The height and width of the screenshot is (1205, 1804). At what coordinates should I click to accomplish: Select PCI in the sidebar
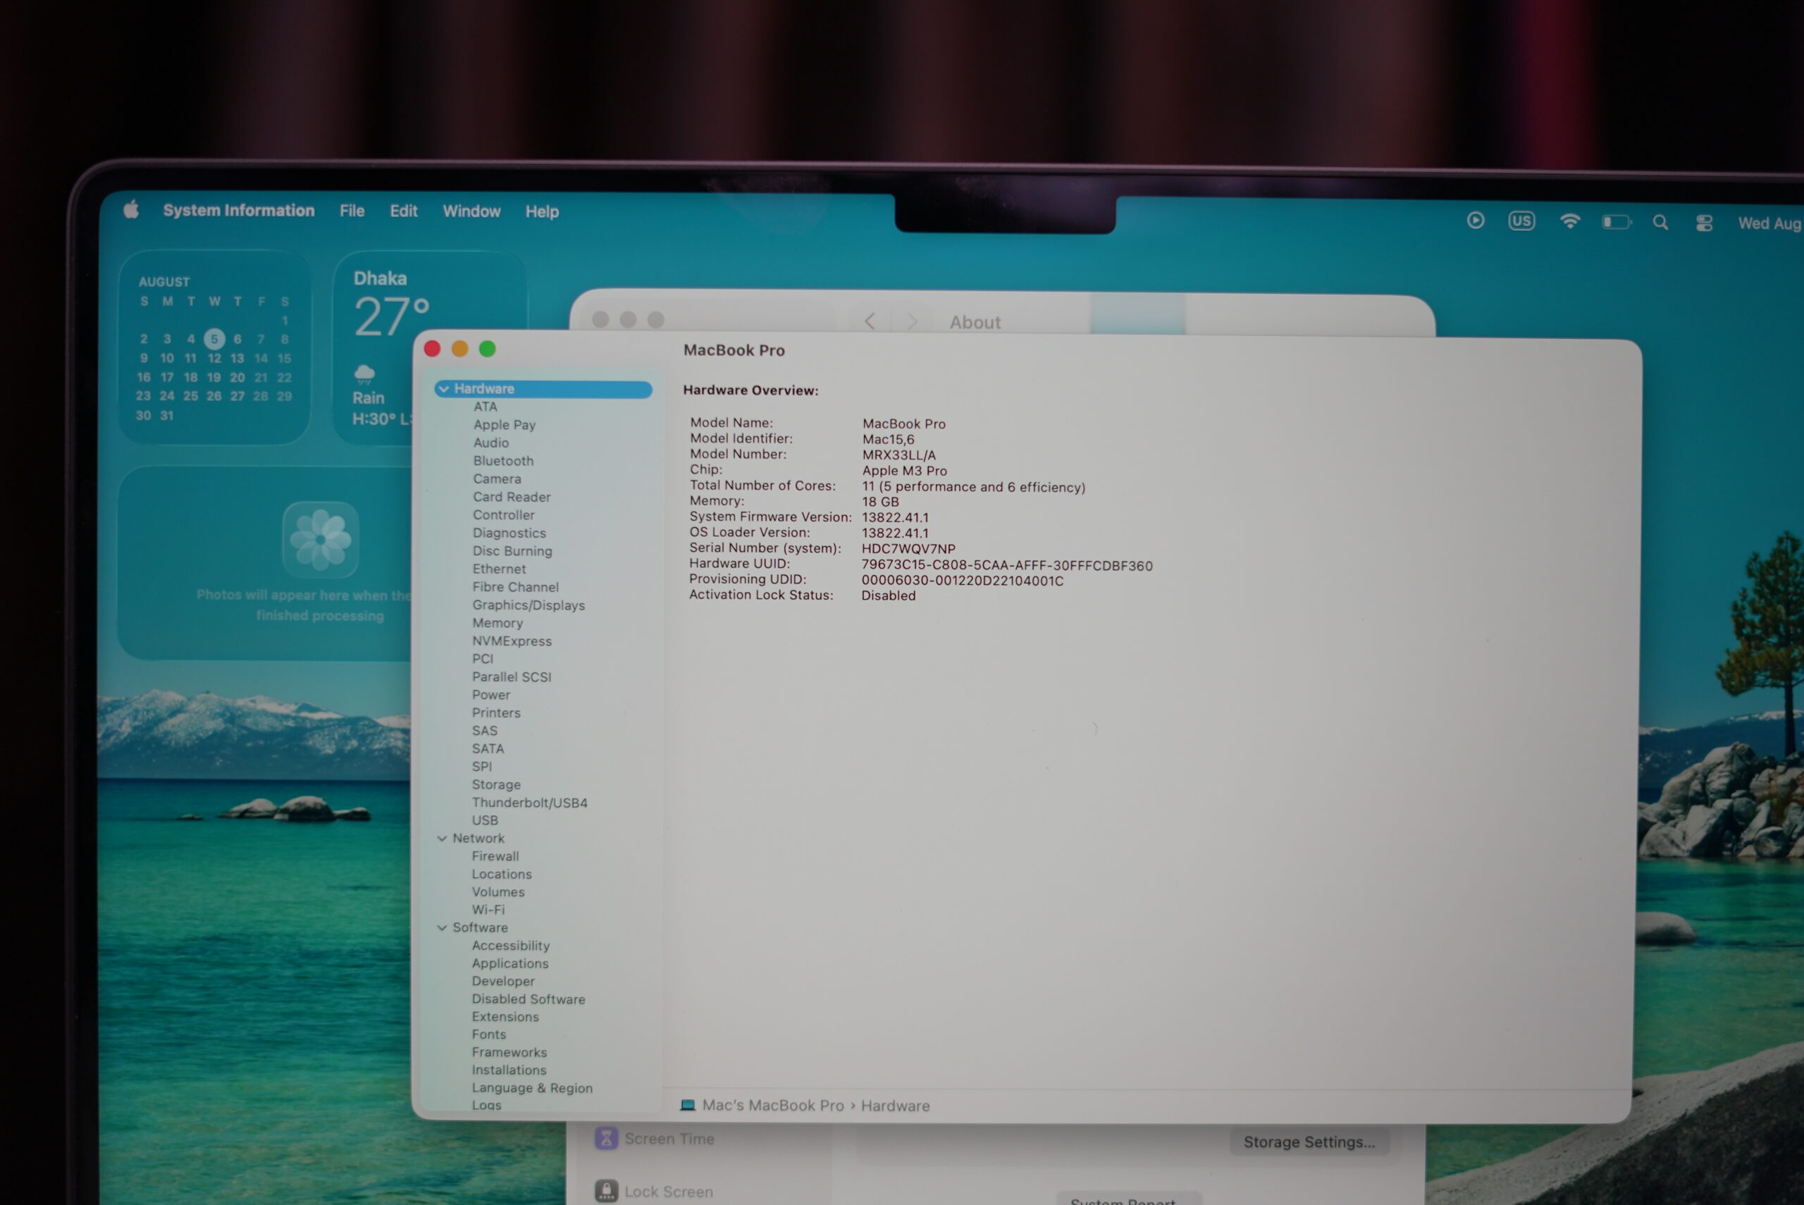tap(483, 659)
